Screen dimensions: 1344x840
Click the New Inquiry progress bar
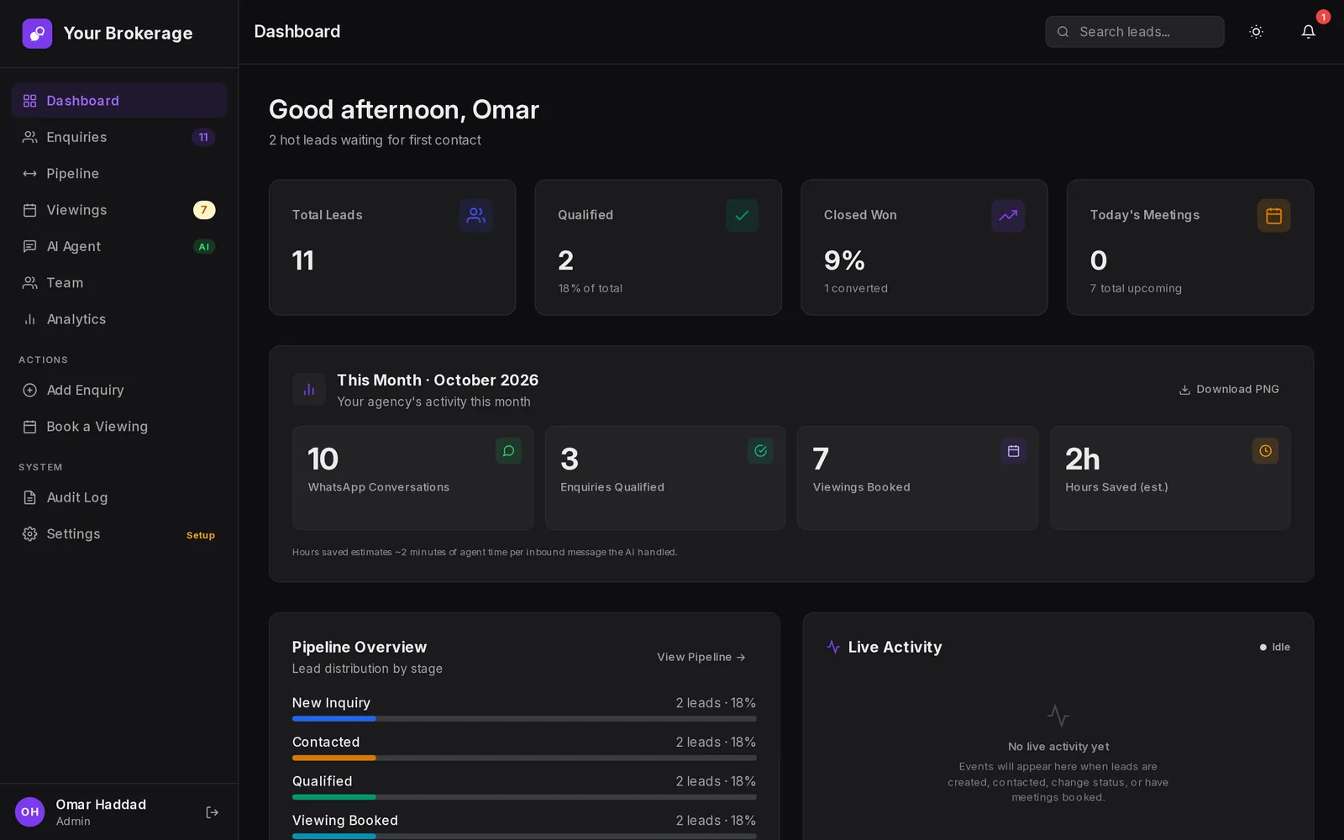[x=524, y=719]
